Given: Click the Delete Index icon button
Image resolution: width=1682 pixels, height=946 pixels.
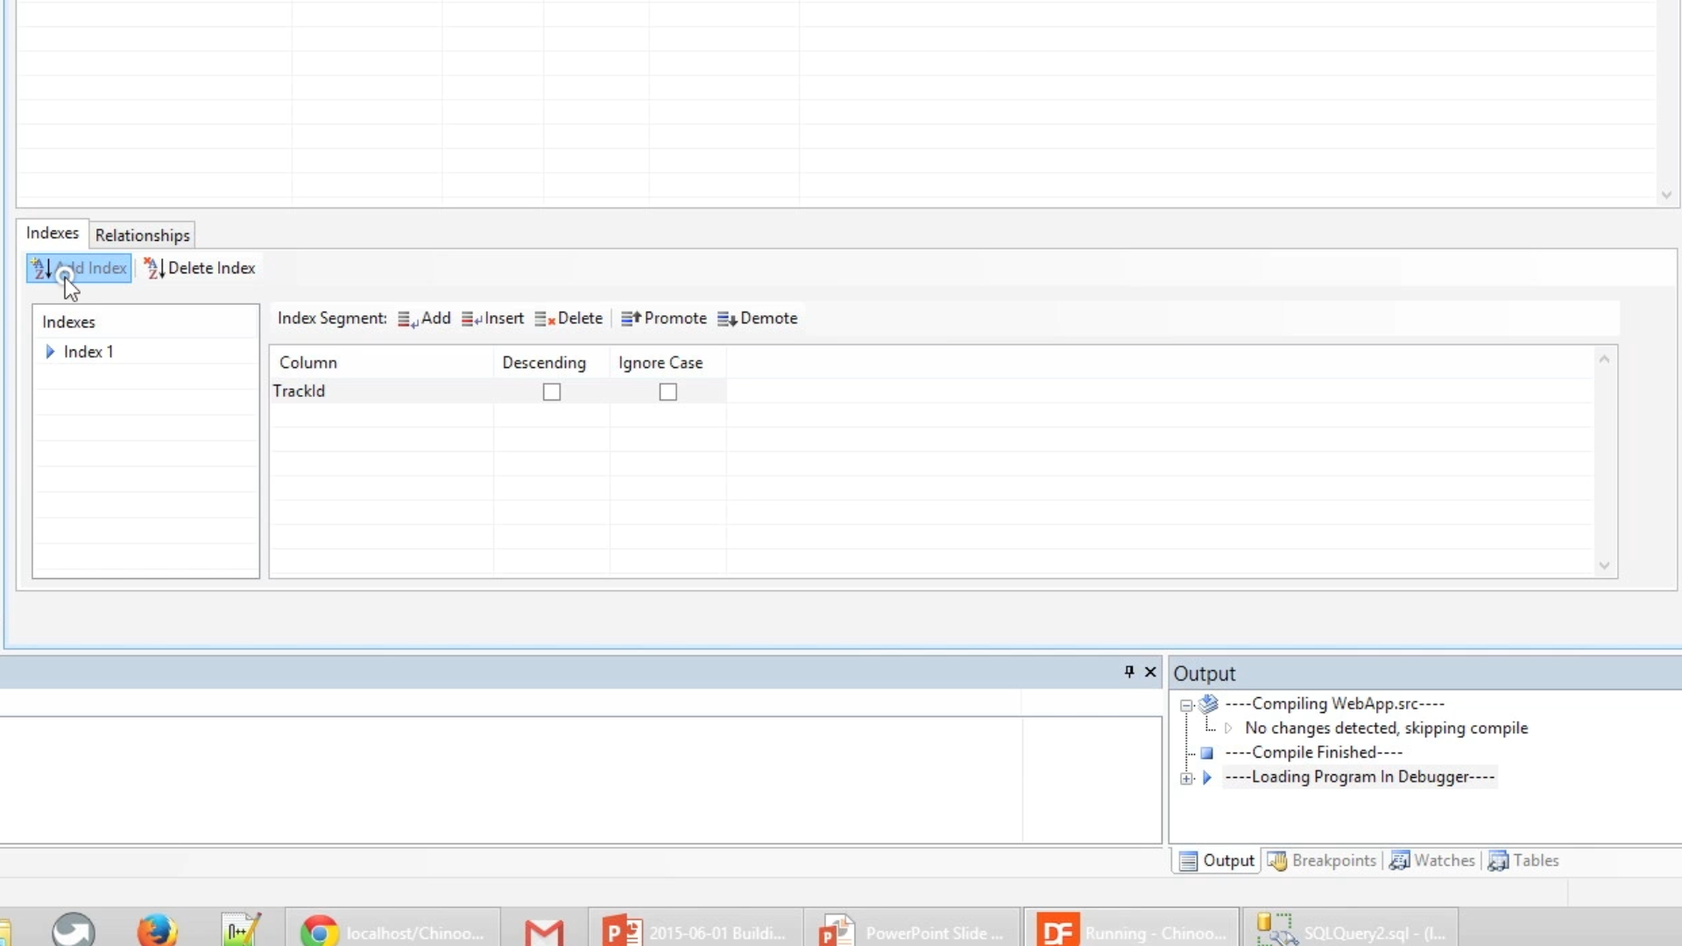Looking at the screenshot, I should point(154,268).
